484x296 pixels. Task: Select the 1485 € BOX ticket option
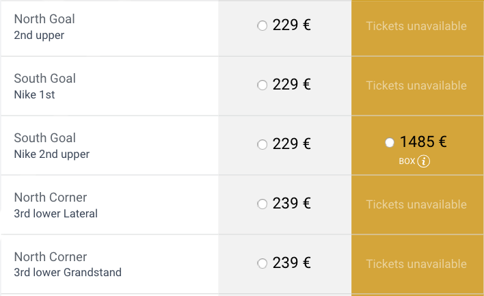click(x=390, y=142)
